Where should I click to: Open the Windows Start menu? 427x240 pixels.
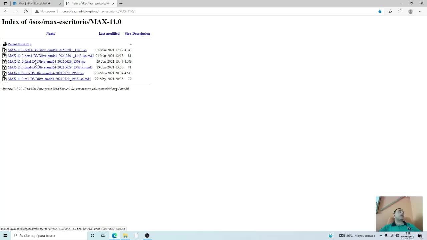(5, 236)
